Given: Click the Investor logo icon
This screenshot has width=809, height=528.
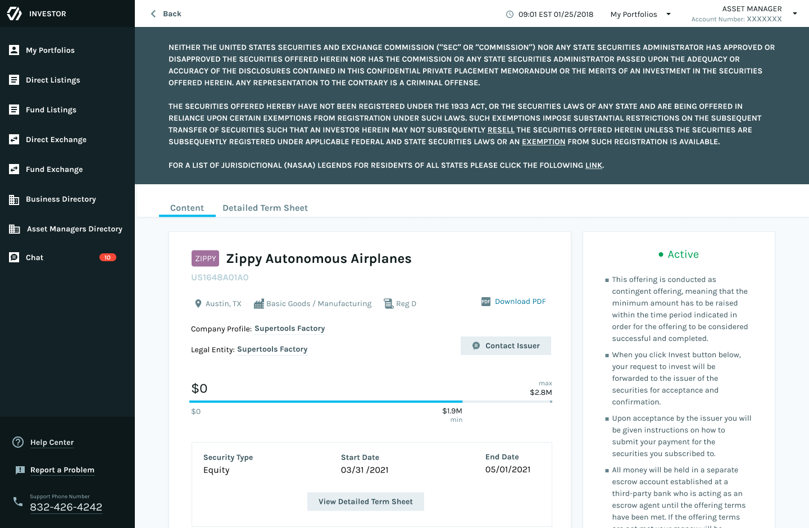Looking at the screenshot, I should coord(14,13).
